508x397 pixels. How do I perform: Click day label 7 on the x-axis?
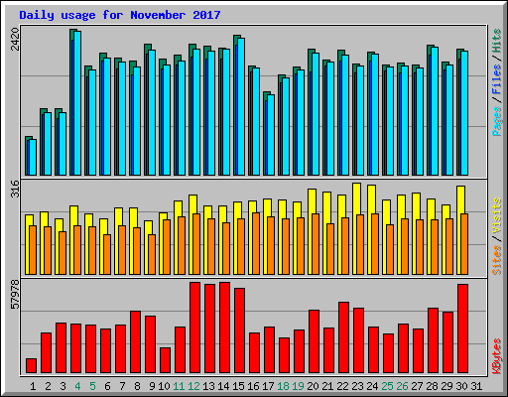122,386
